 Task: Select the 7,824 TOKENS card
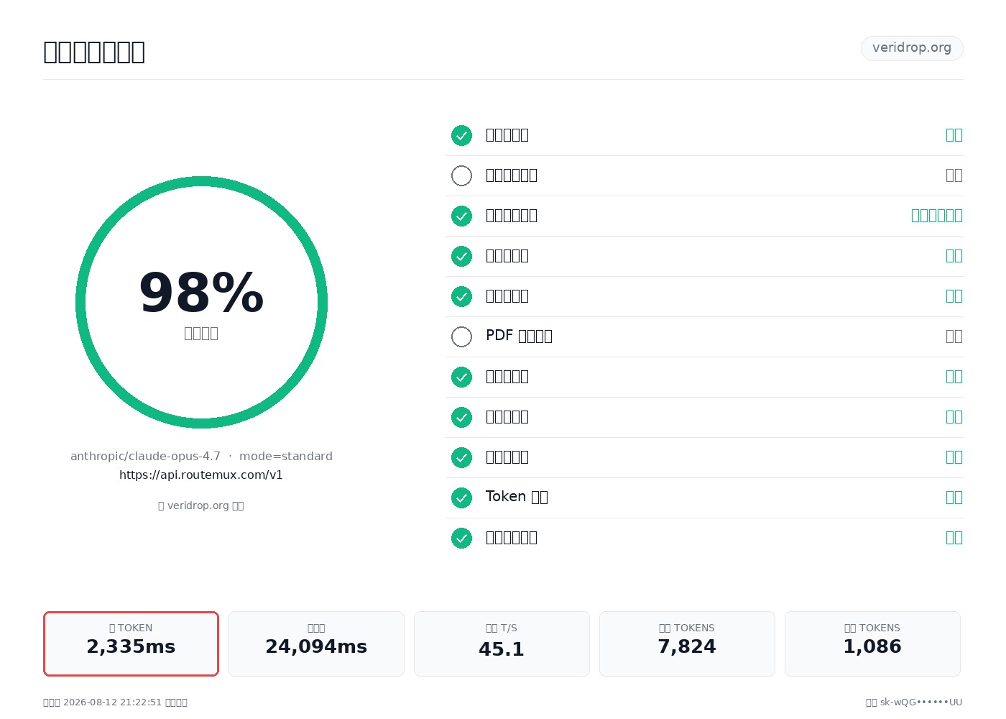687,644
